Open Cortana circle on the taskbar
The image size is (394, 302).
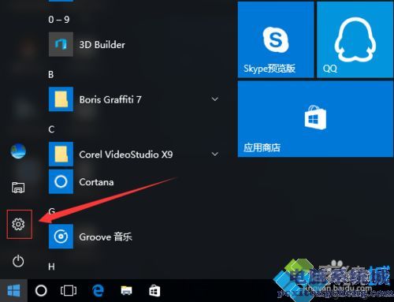point(41,291)
